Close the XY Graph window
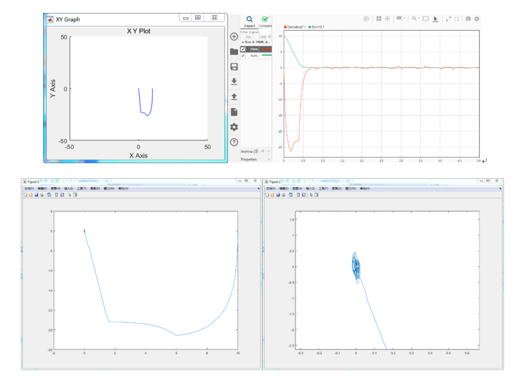This screenshot has width=527, height=383. coord(214,18)
